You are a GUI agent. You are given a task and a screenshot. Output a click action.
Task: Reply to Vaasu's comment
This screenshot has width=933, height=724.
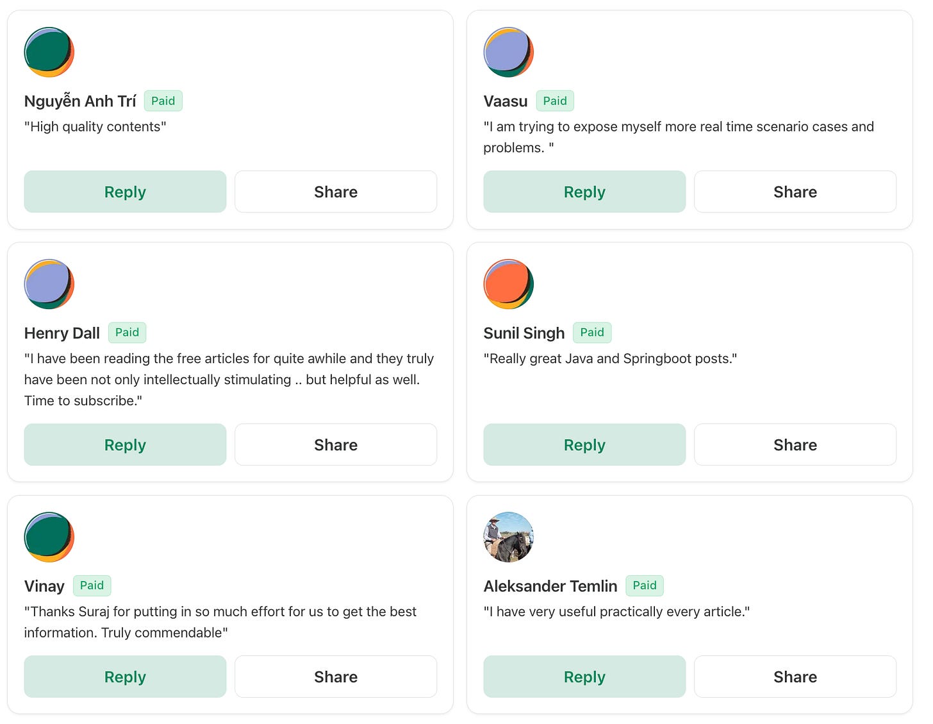click(x=584, y=192)
